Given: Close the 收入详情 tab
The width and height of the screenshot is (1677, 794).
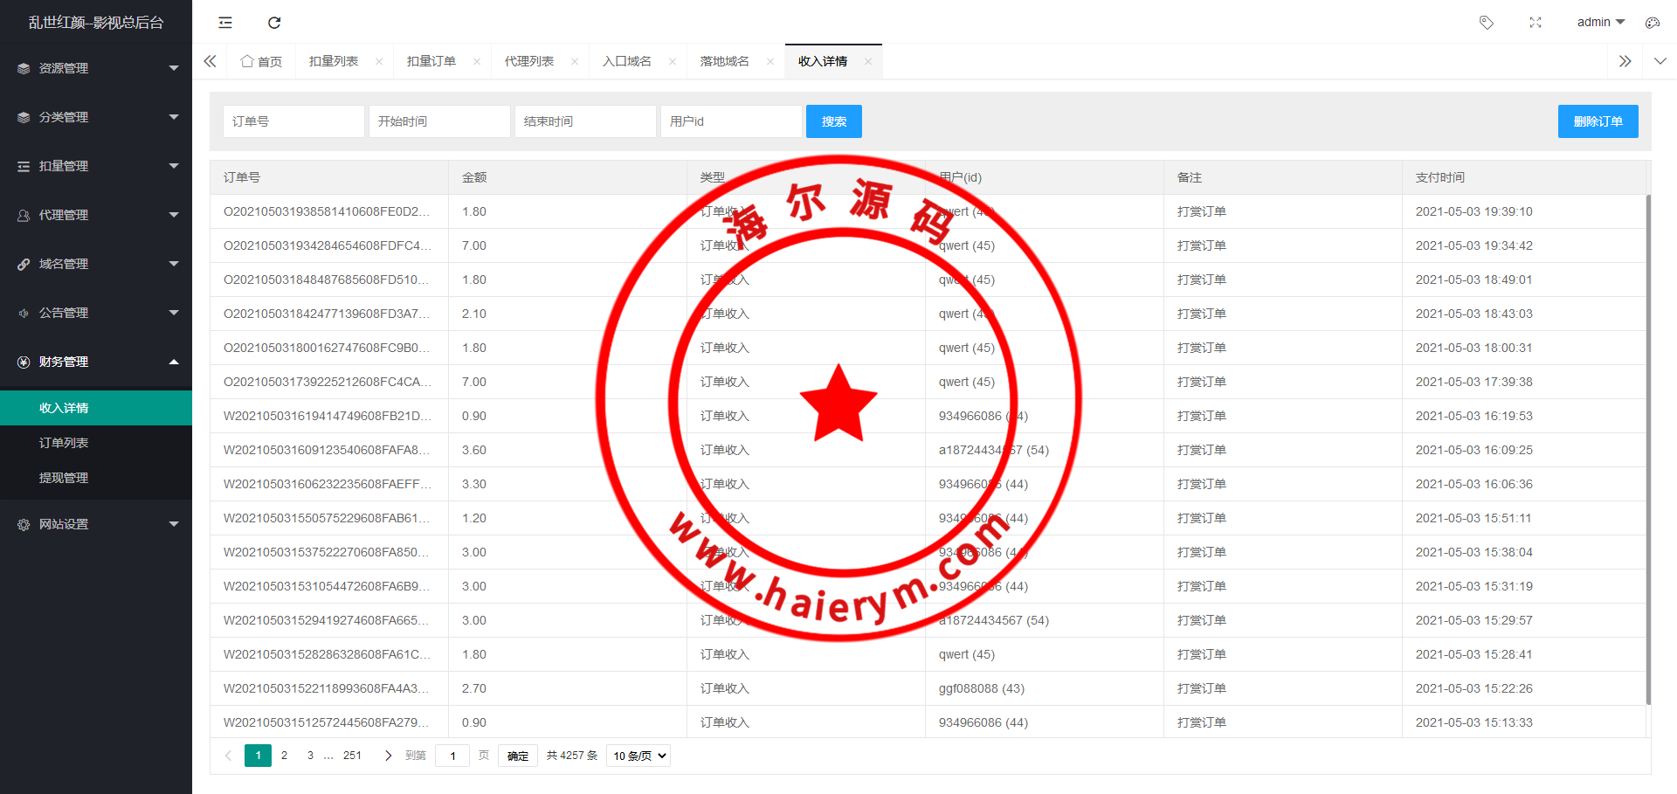Looking at the screenshot, I should [867, 61].
